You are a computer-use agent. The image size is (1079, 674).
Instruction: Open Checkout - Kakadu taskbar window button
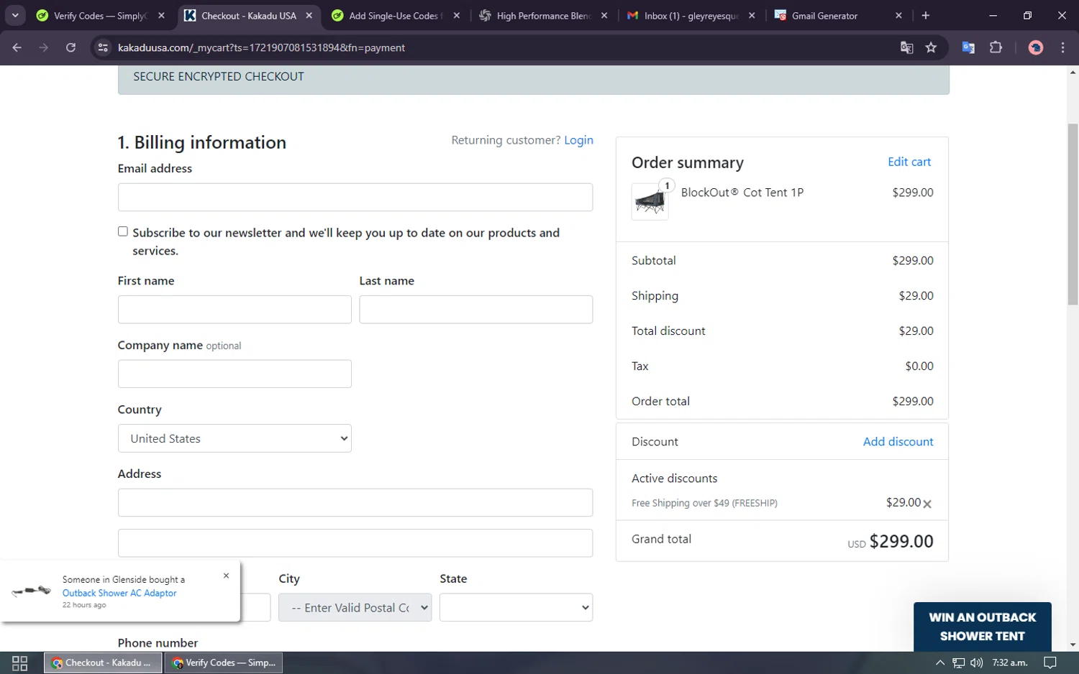click(103, 663)
